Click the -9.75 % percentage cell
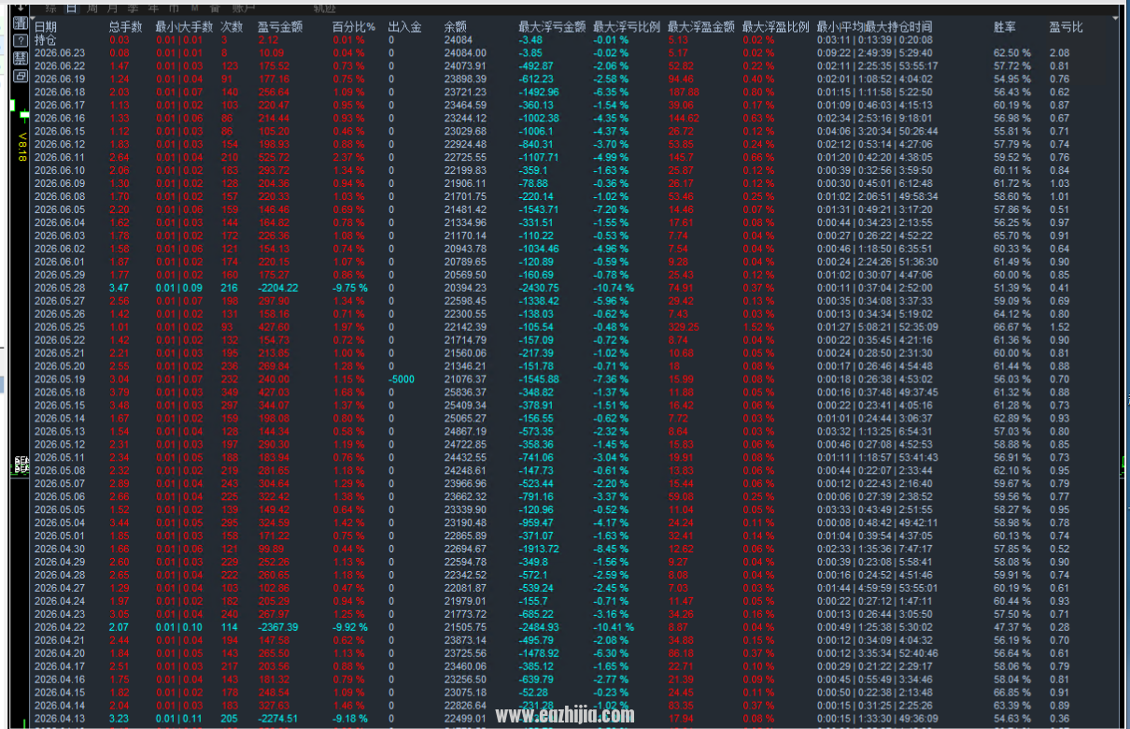1130x729 pixels. (x=350, y=288)
